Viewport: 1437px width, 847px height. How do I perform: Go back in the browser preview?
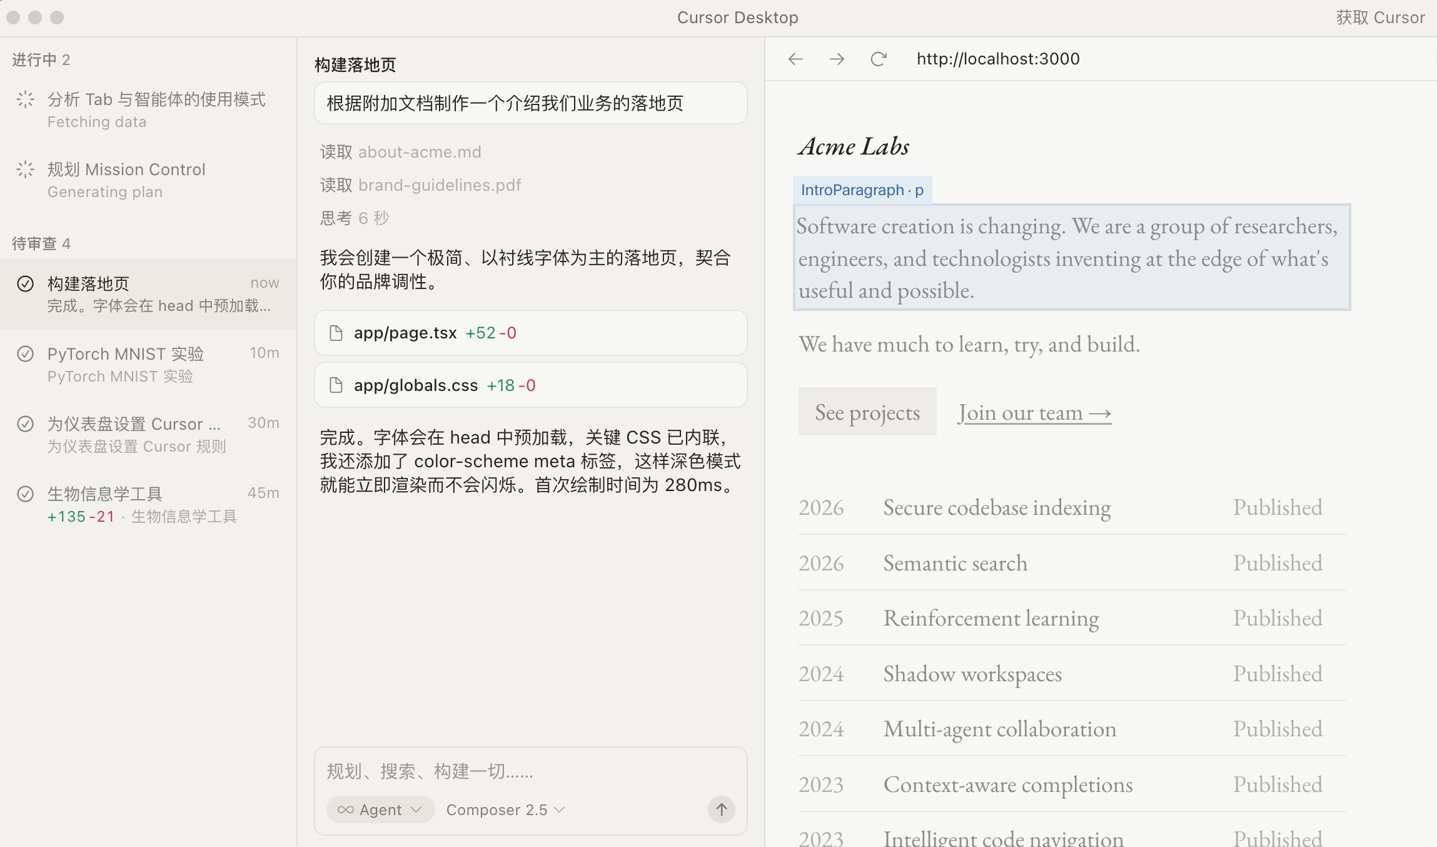coord(795,59)
